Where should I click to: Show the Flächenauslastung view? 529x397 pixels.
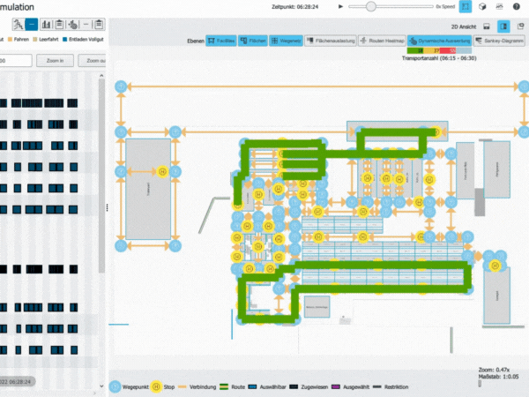click(331, 41)
